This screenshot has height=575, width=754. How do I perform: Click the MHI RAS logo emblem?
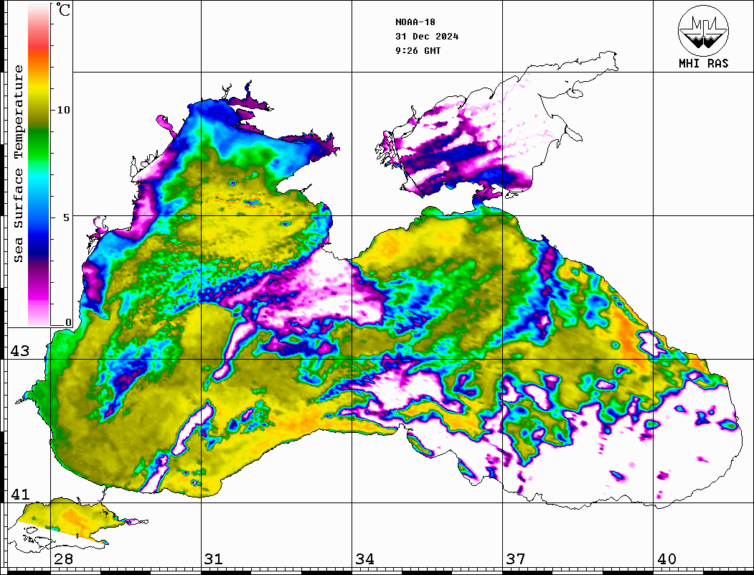pyautogui.click(x=703, y=31)
